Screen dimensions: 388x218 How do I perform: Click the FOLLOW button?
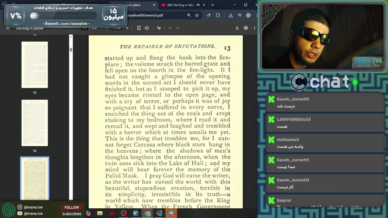click(72, 207)
